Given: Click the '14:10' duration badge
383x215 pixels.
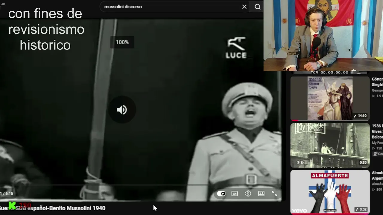Looking at the screenshot, I should (x=360, y=116).
